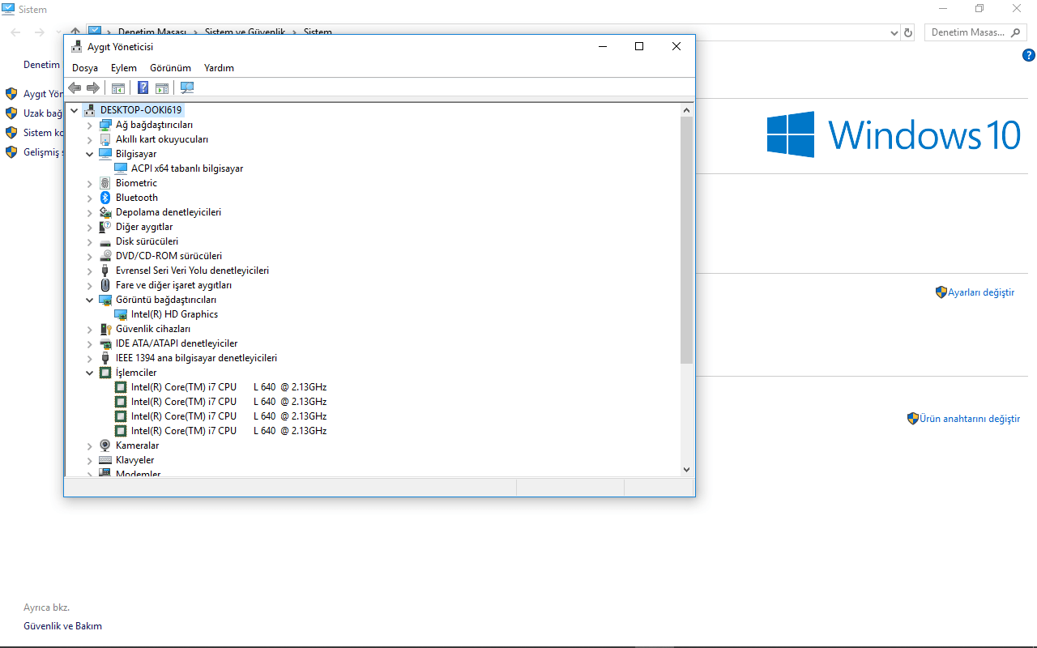Click the Akıllı kart okuyucuları icon
1037x648 pixels.
click(105, 139)
